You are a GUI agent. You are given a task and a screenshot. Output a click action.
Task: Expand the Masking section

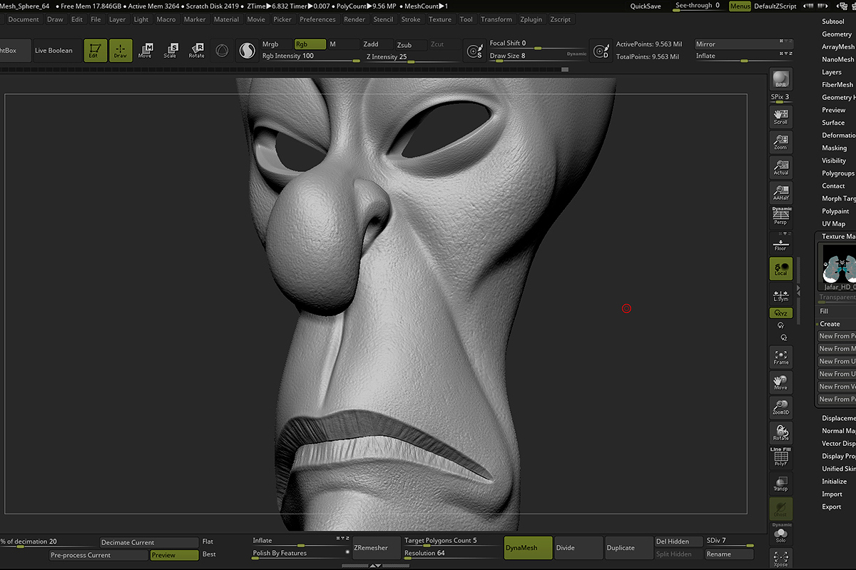coord(835,148)
